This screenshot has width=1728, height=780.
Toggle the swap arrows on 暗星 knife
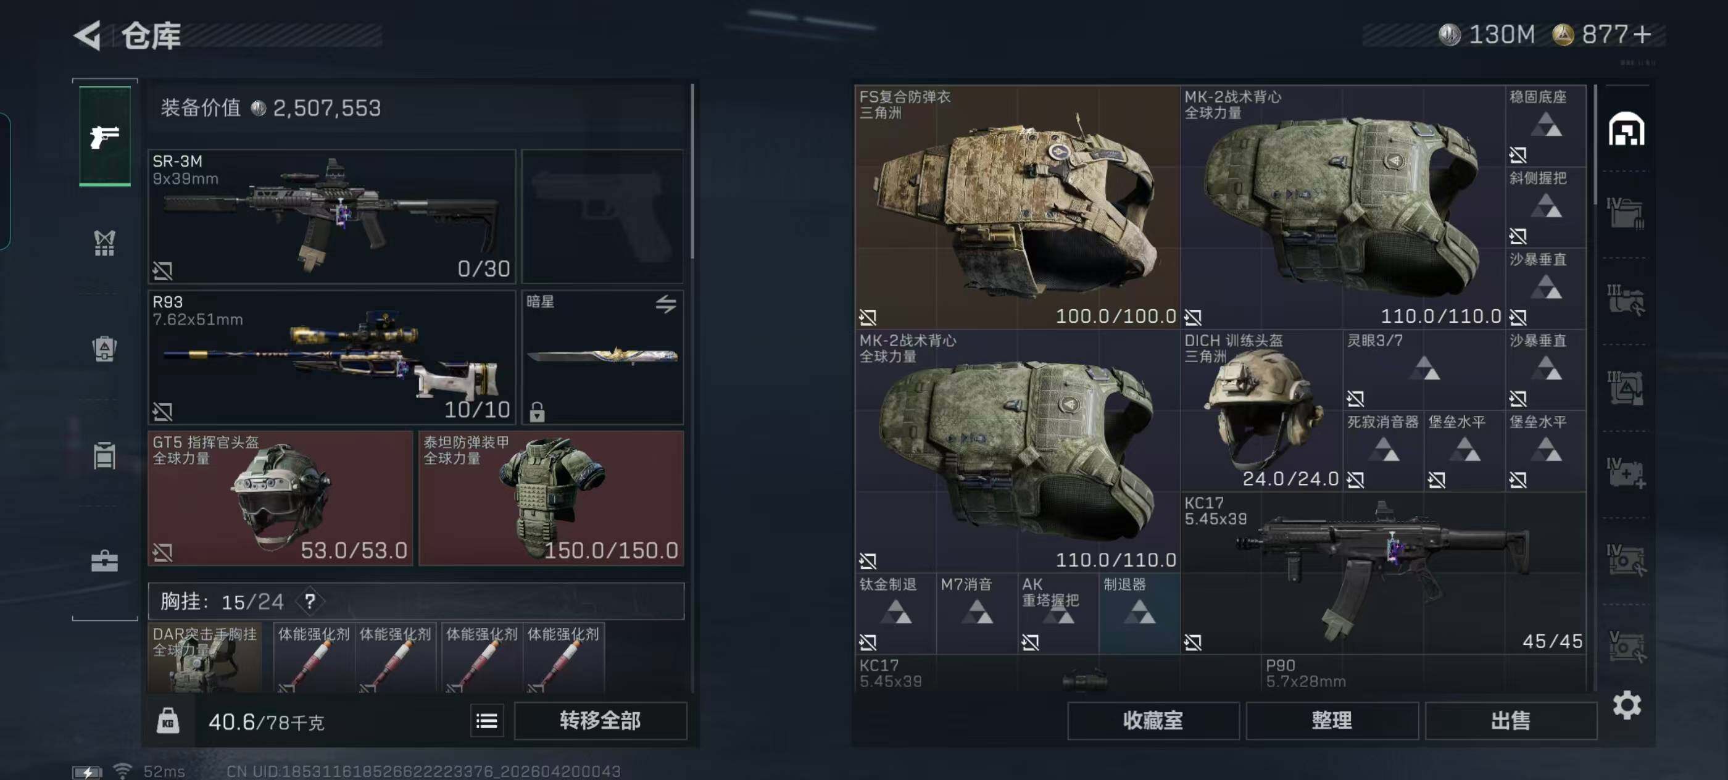click(x=665, y=304)
